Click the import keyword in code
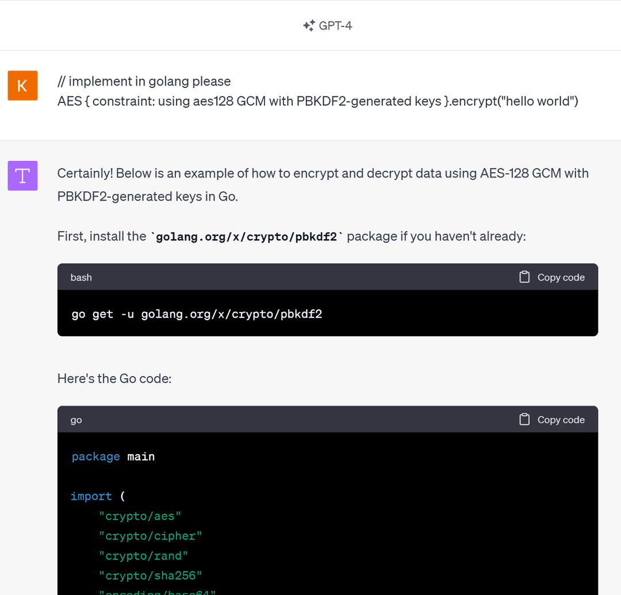The width and height of the screenshot is (621, 595). pos(91,496)
